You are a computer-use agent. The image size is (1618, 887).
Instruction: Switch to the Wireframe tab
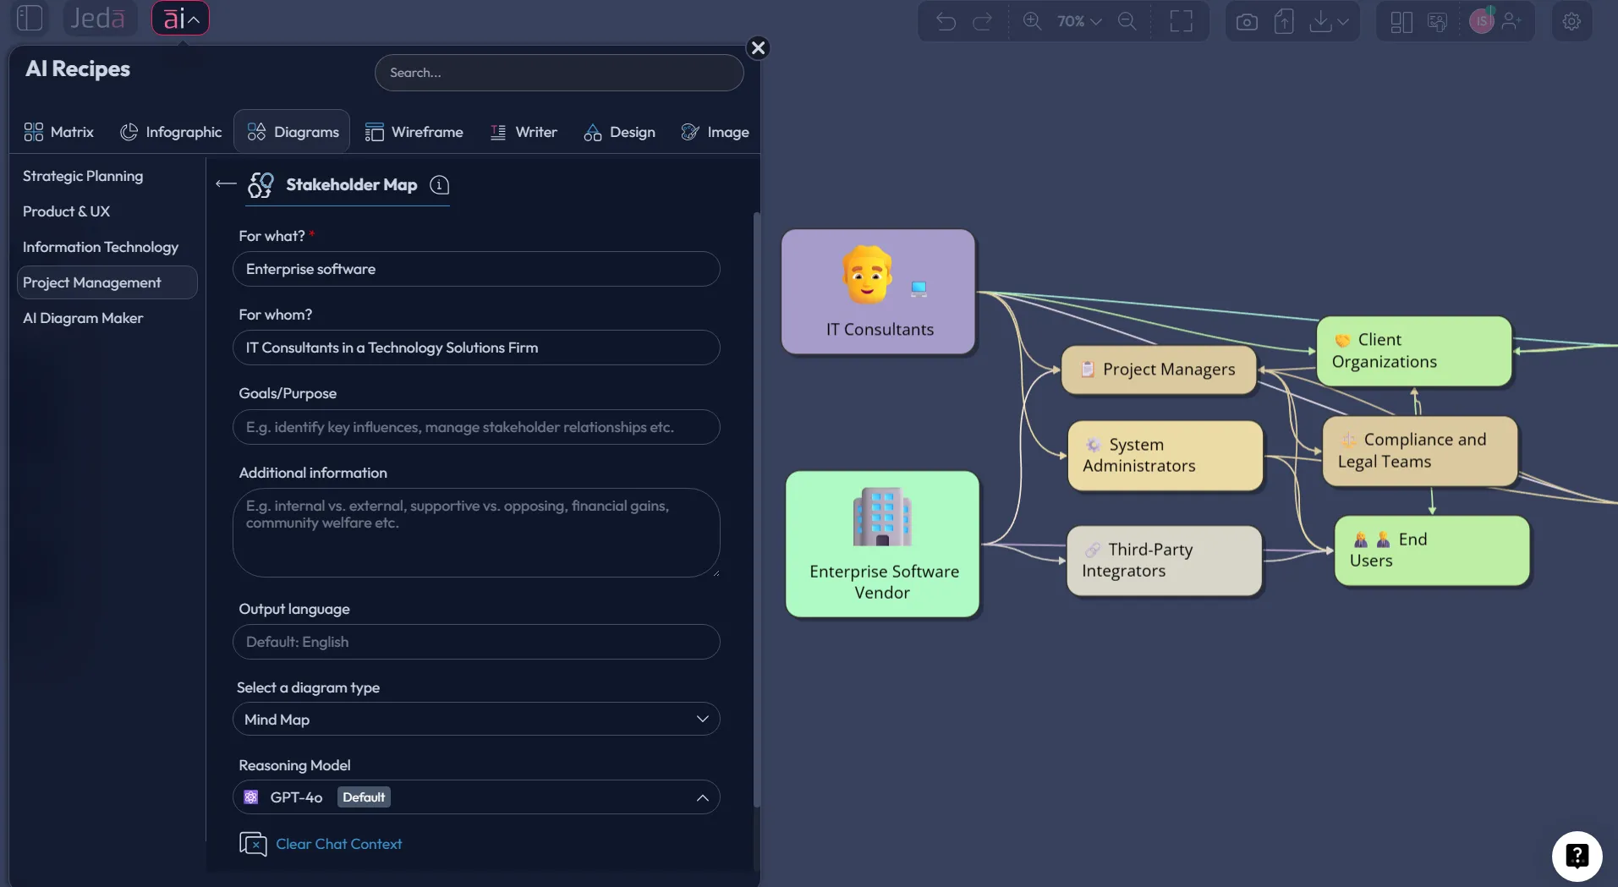pos(414,132)
